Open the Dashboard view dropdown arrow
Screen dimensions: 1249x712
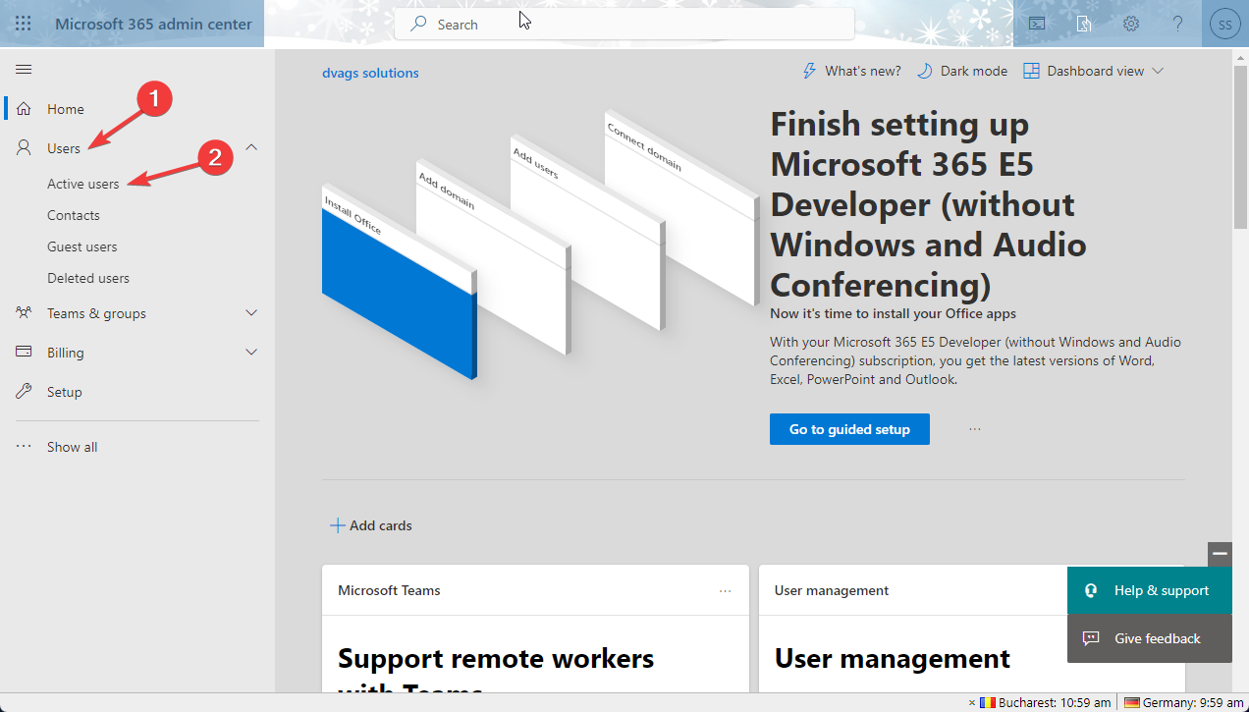coord(1157,71)
